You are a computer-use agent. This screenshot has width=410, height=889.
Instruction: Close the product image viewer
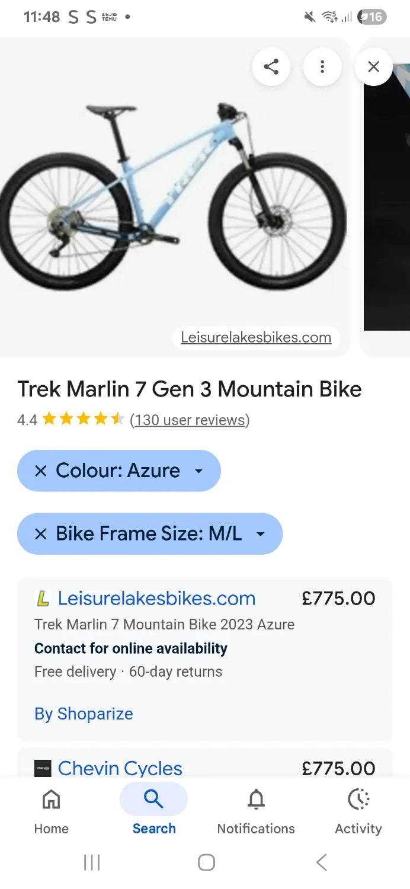tap(373, 66)
